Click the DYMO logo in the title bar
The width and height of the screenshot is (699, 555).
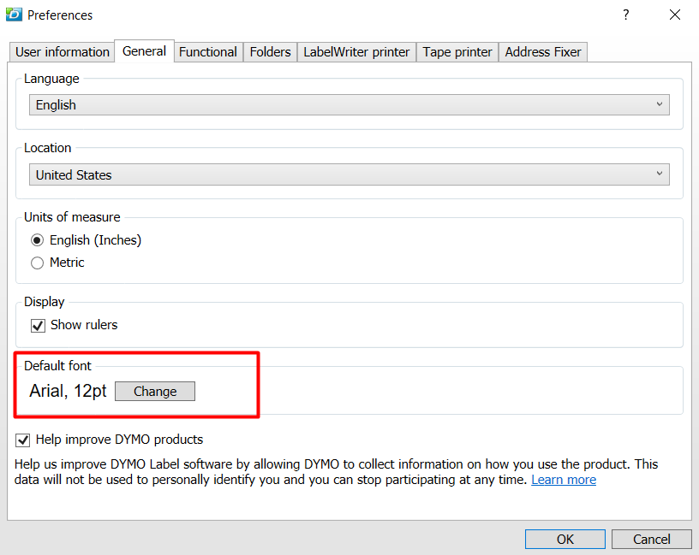click(13, 15)
